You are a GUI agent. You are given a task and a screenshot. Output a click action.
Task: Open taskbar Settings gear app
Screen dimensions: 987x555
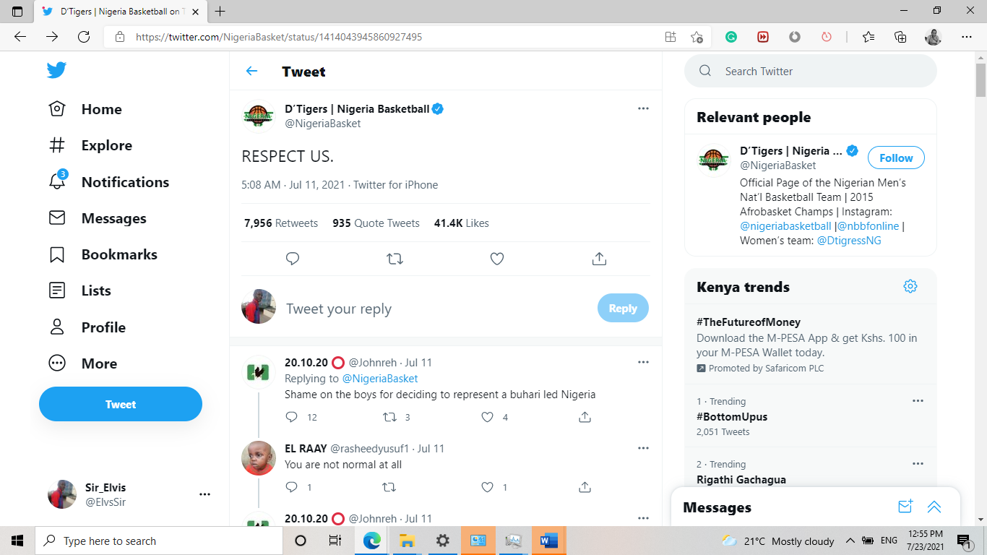click(x=442, y=541)
